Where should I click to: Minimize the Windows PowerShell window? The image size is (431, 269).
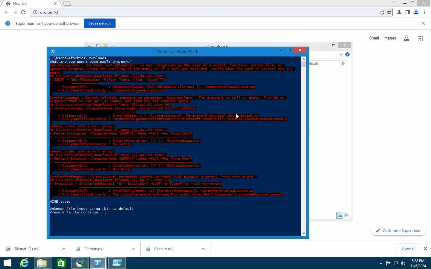click(281, 51)
